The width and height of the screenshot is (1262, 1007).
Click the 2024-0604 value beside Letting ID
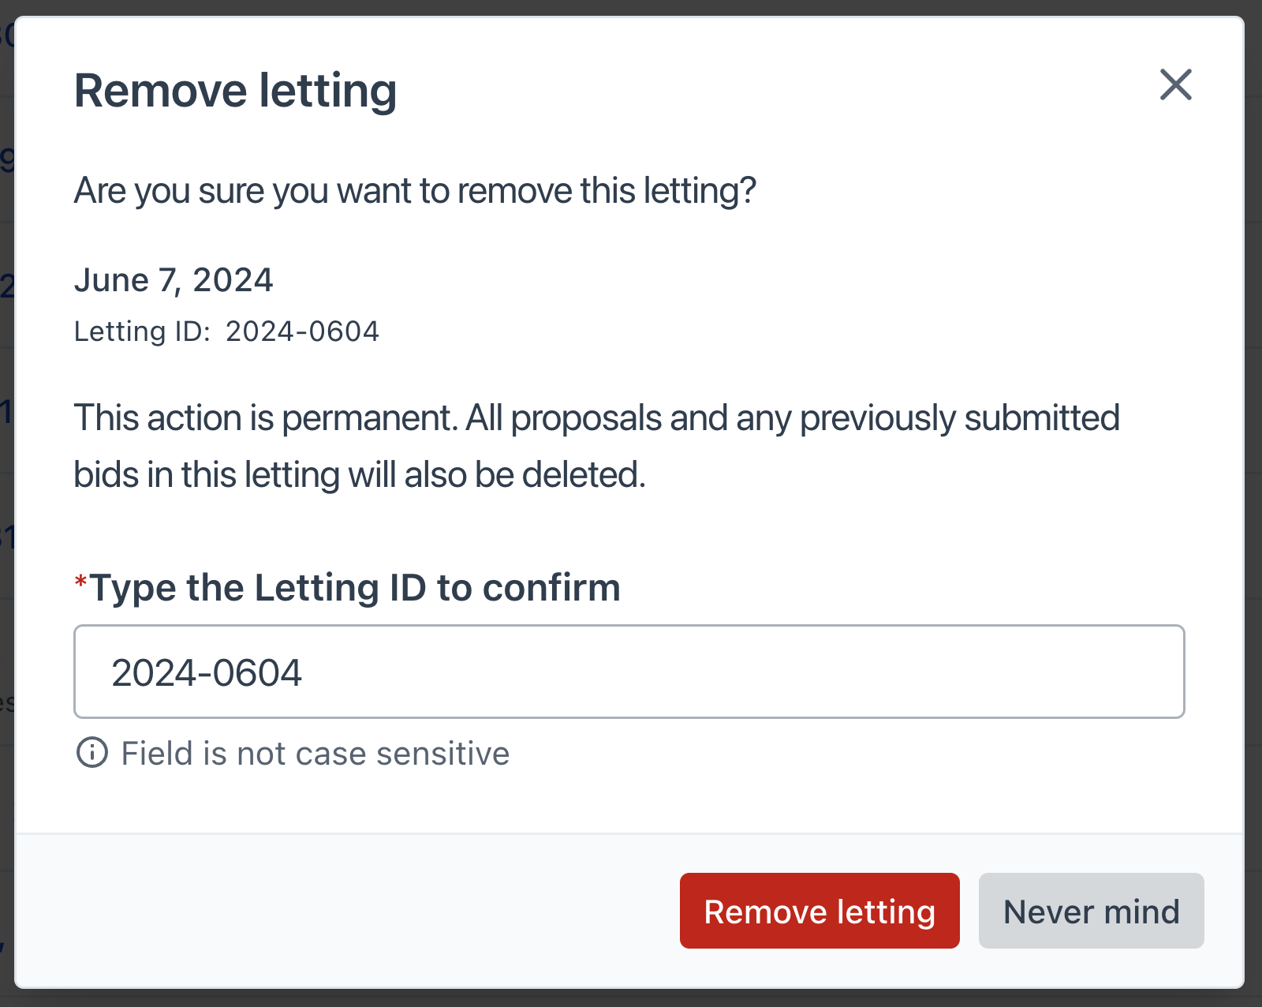pos(302,331)
